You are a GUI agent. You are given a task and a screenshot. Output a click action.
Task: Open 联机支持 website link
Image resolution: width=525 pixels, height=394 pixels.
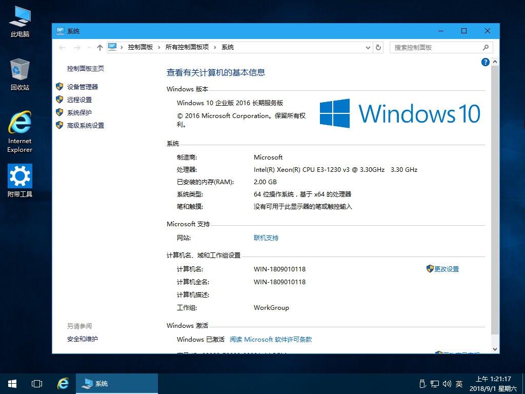266,238
